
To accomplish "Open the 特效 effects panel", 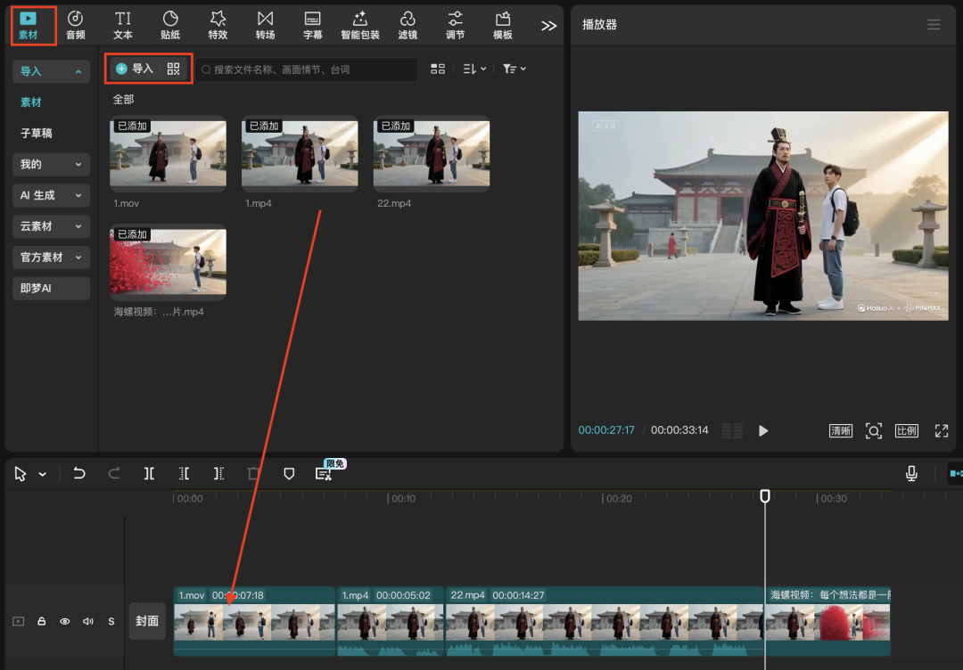I will tap(218, 25).
